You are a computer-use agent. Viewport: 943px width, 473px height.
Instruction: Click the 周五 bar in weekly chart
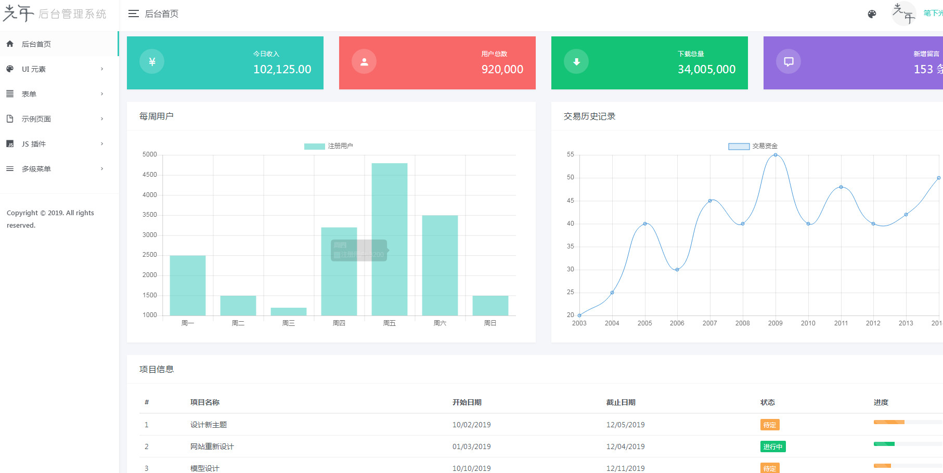[x=389, y=239]
